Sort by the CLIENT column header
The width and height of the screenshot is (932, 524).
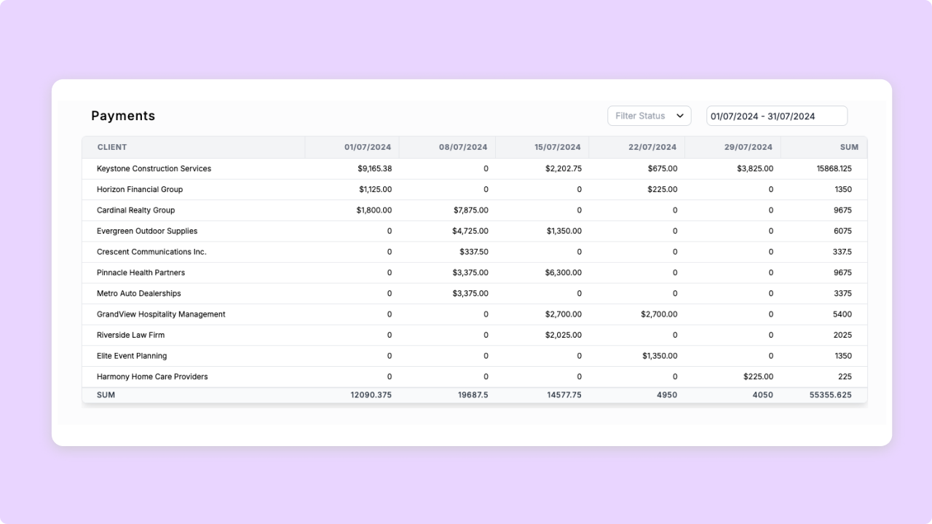[112, 147]
